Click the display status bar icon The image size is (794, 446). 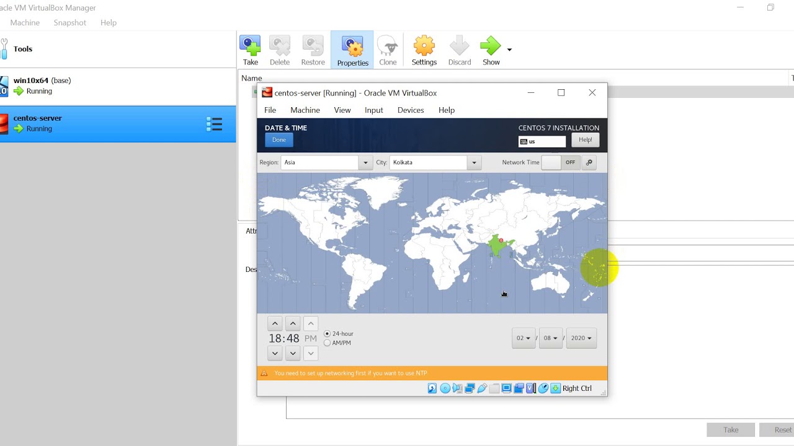[x=507, y=388]
